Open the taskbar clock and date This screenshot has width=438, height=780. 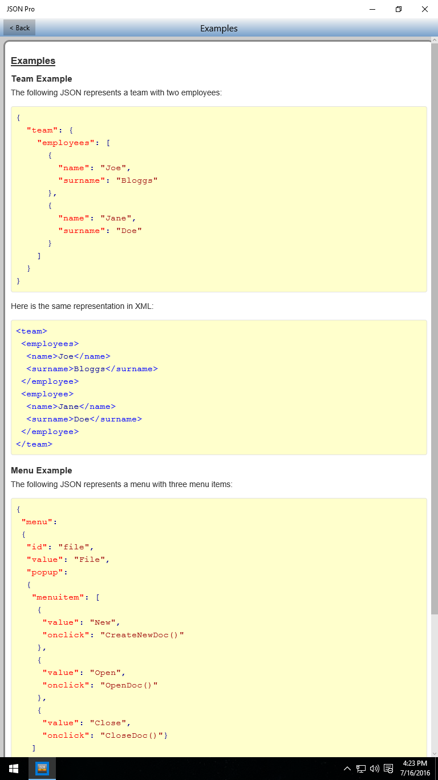[x=415, y=769]
